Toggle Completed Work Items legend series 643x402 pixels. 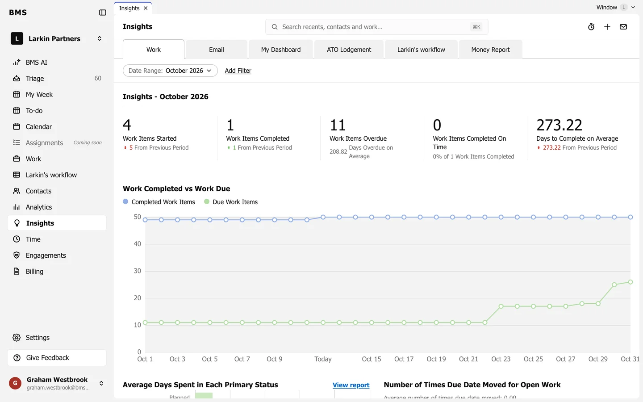point(159,202)
